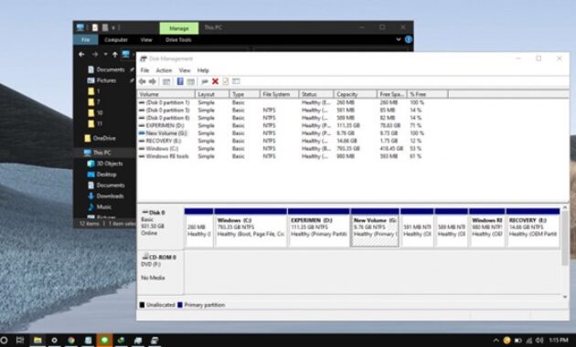Select the EXPERIMEN (D:) volume row
576x347 pixels.
pos(283,125)
